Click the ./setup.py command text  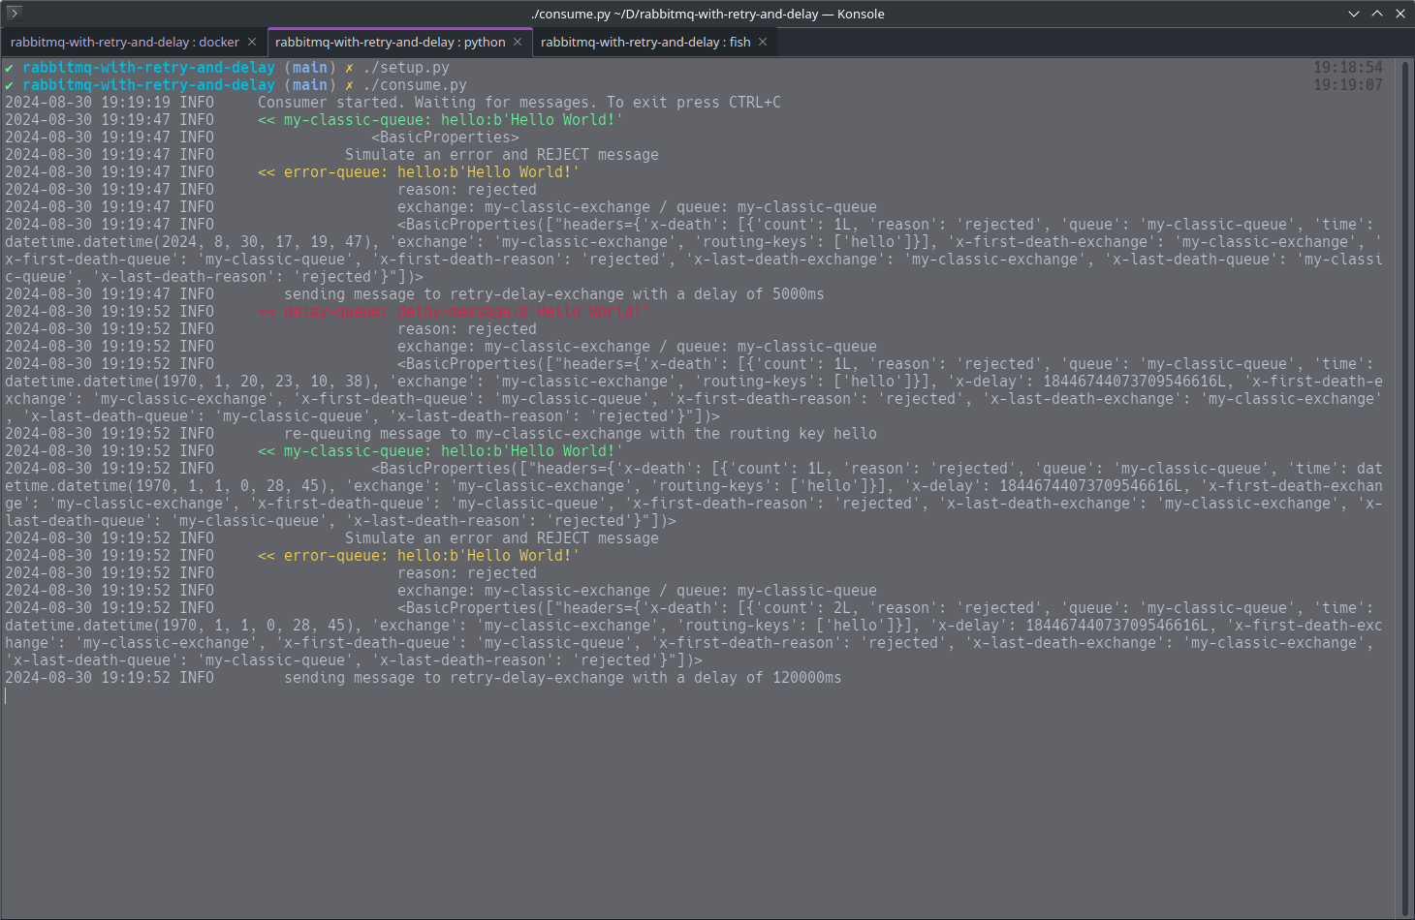[x=406, y=68]
